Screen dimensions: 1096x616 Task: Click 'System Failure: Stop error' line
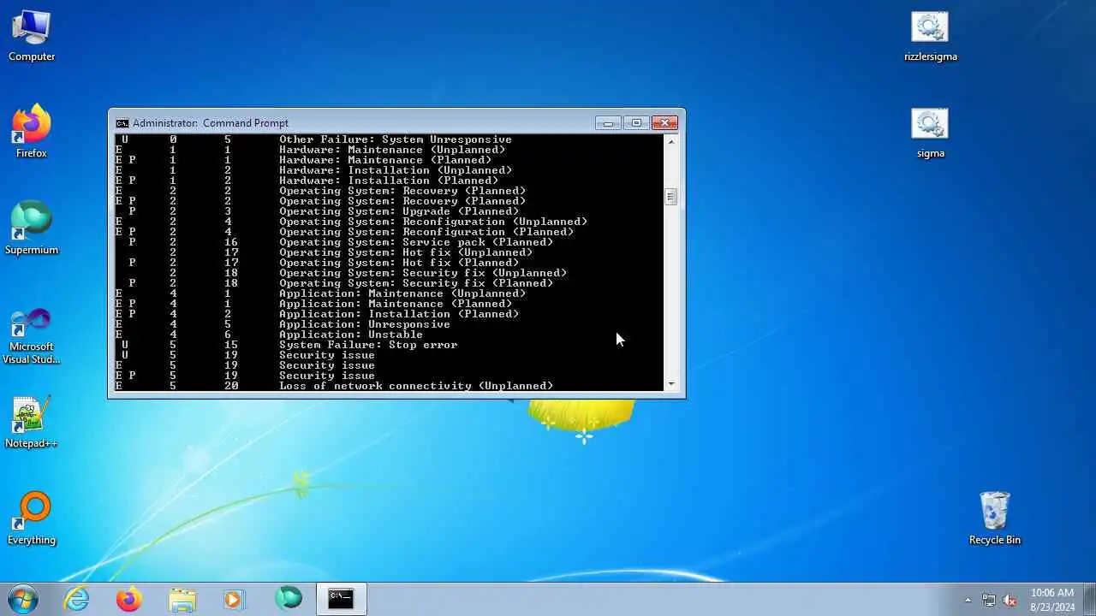(368, 345)
